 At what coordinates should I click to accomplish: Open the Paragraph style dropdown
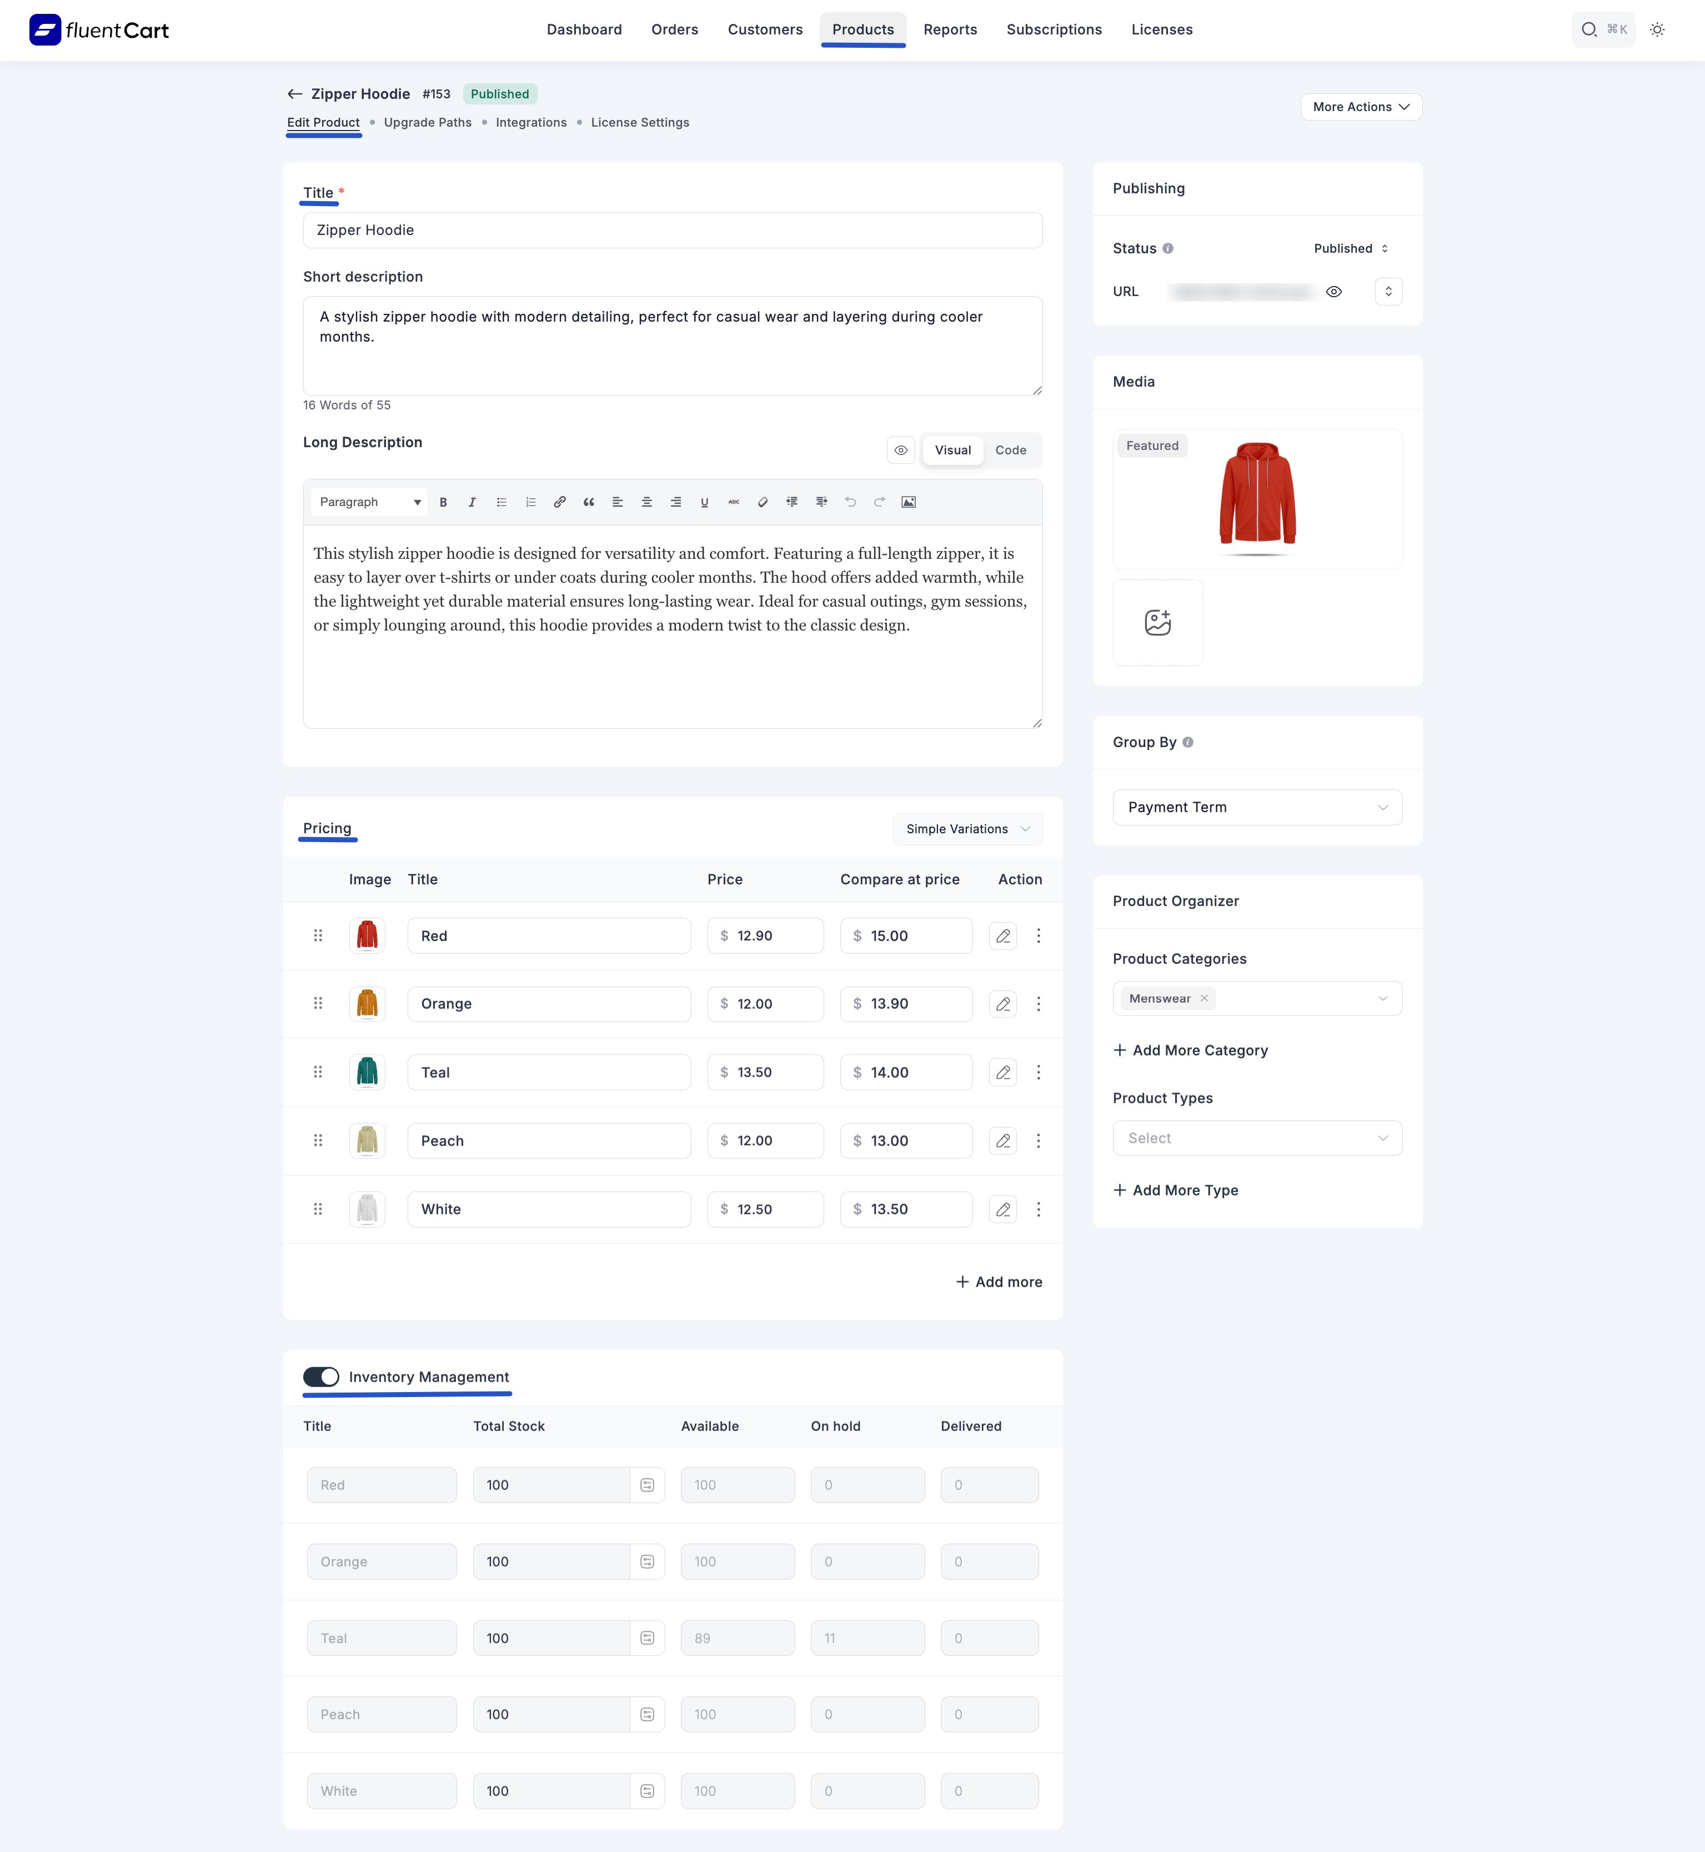click(x=368, y=502)
